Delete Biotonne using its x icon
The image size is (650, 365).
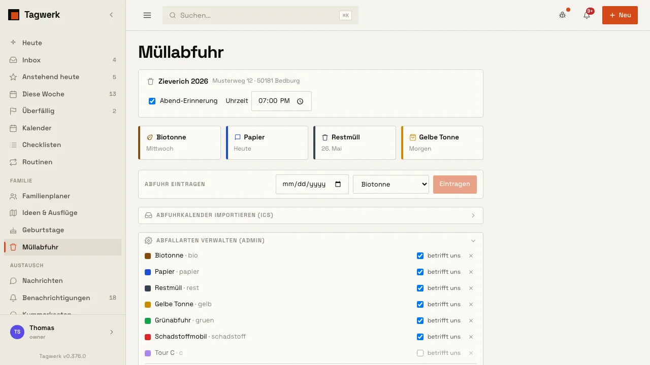tap(471, 255)
